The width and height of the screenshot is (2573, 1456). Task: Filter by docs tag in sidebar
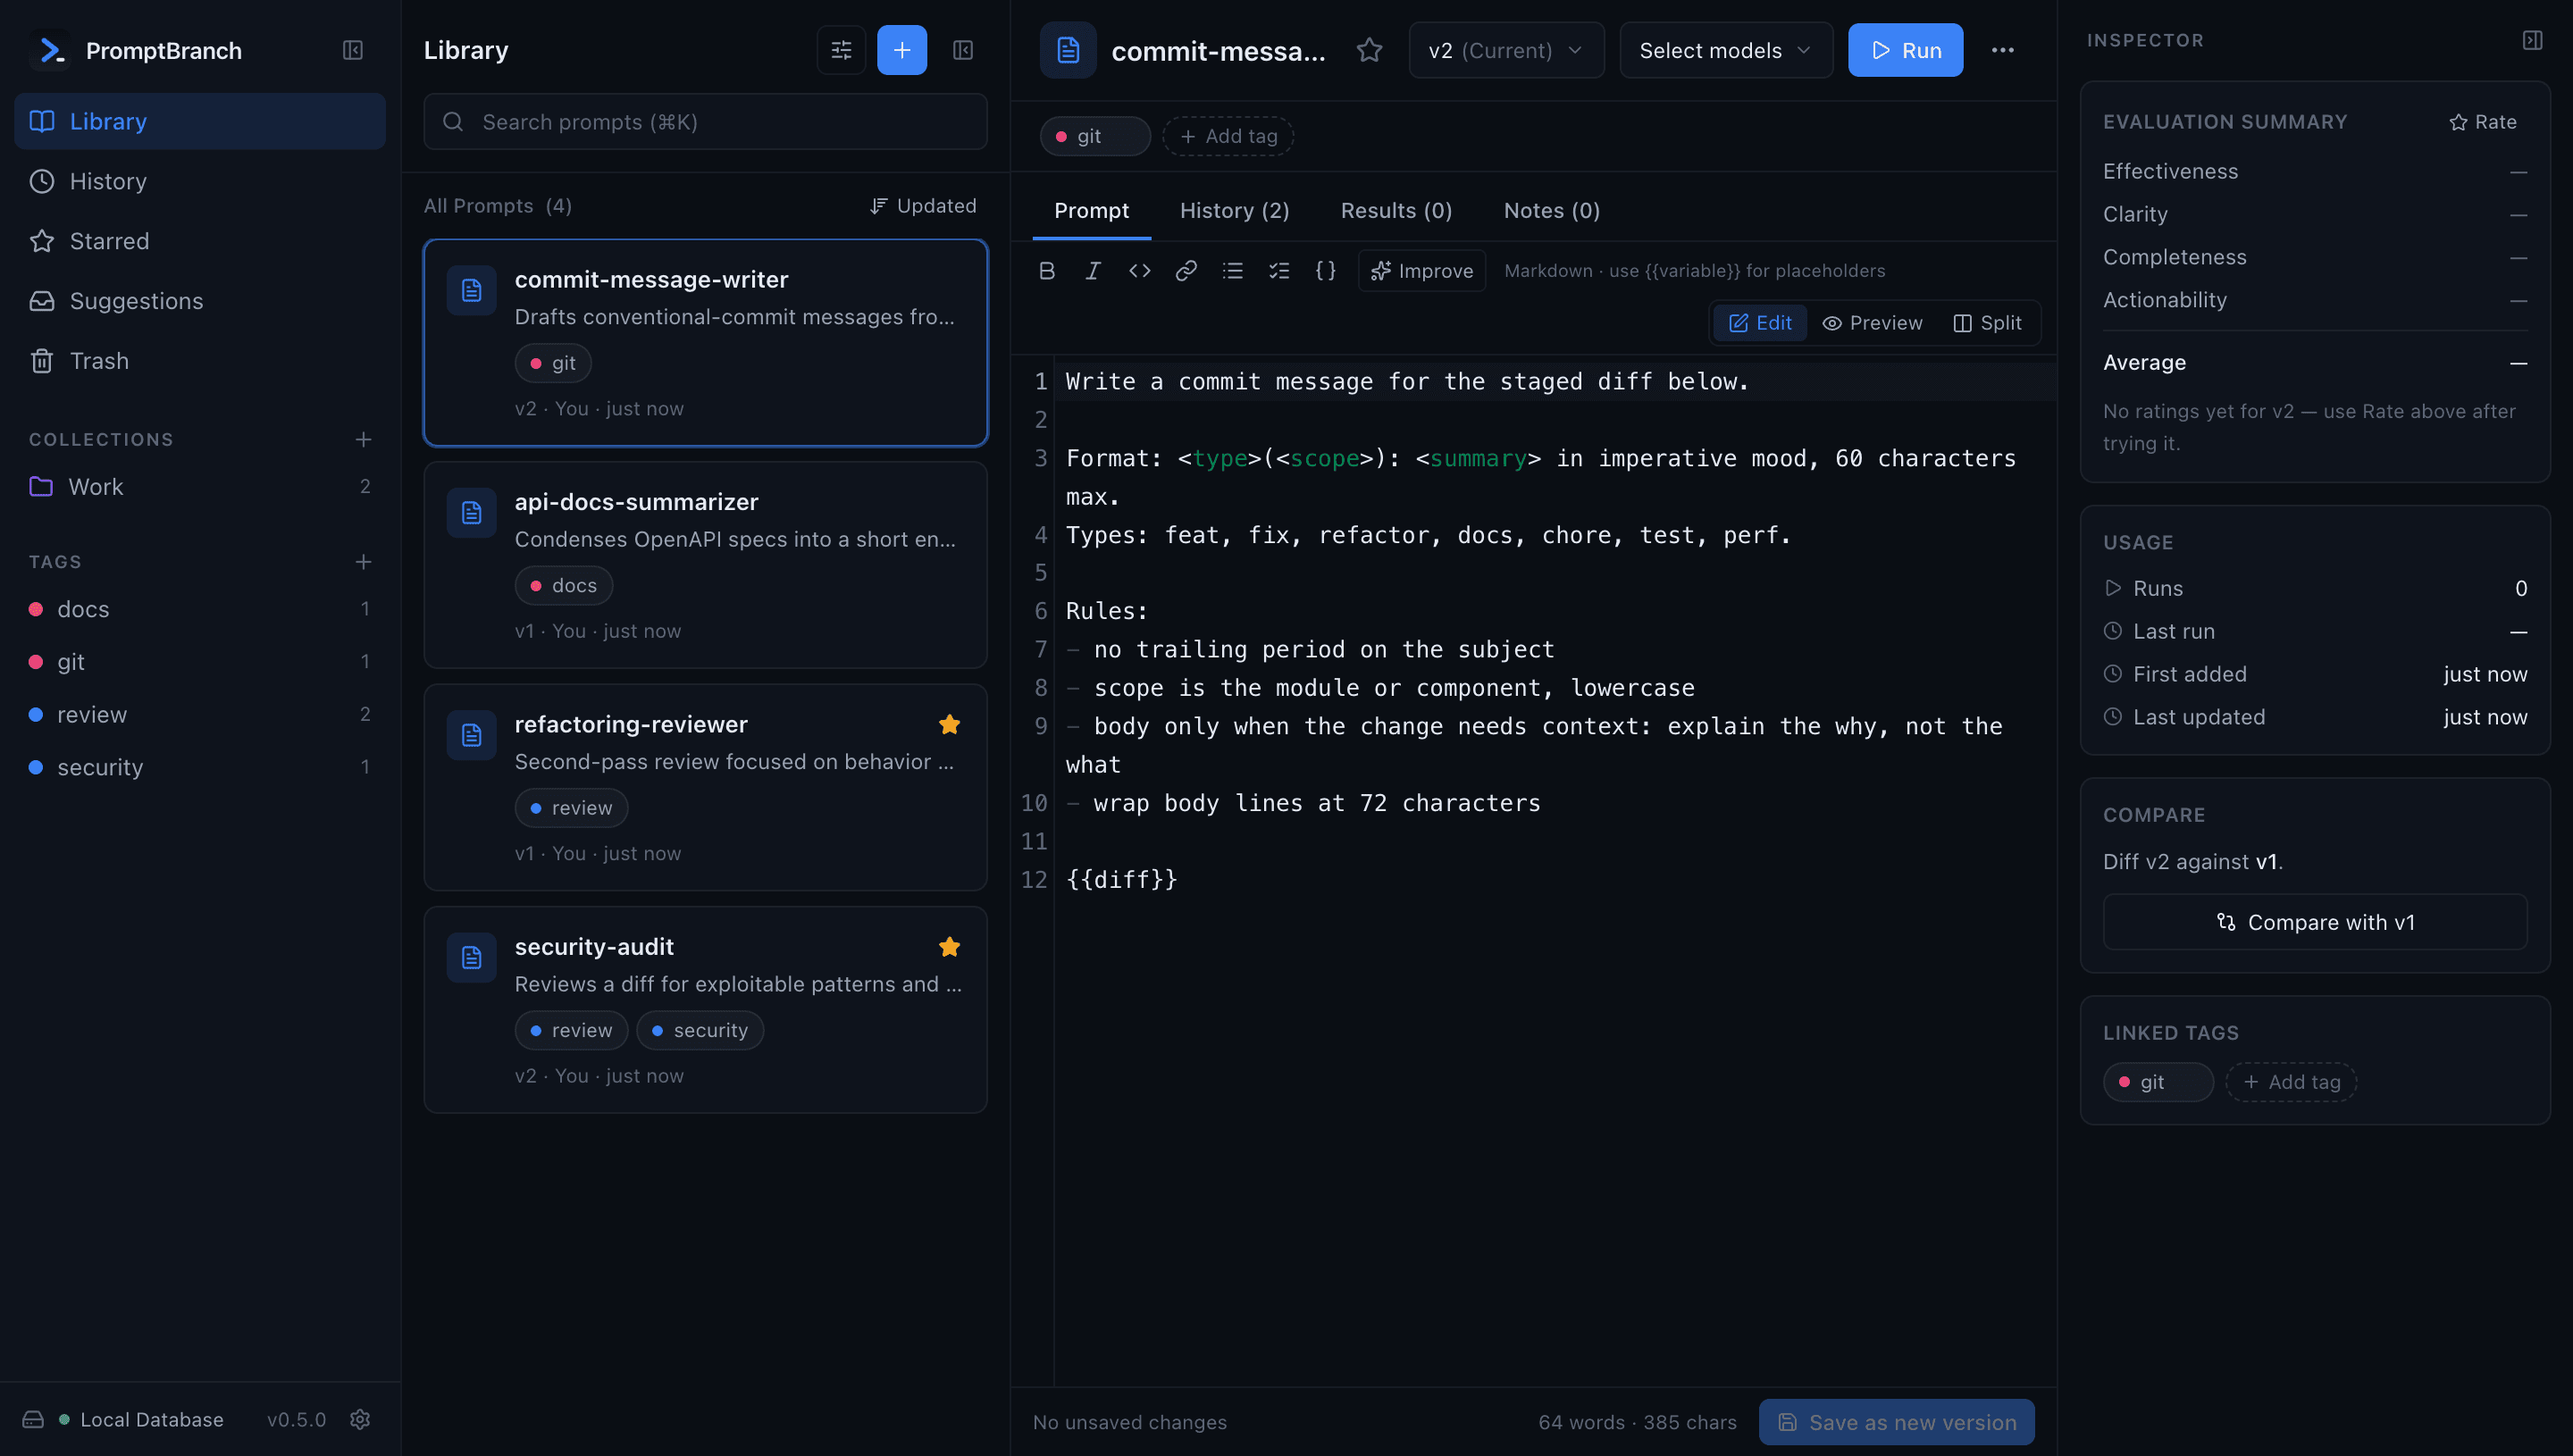click(x=200, y=608)
